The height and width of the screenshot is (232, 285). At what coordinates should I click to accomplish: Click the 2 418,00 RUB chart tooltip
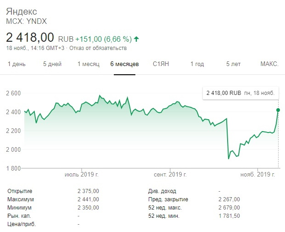(x=240, y=93)
